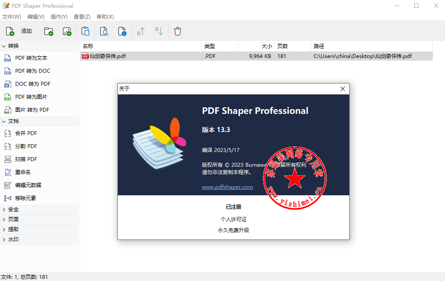Open the 查看(Z) menu
445x281 pixels.
click(82, 17)
